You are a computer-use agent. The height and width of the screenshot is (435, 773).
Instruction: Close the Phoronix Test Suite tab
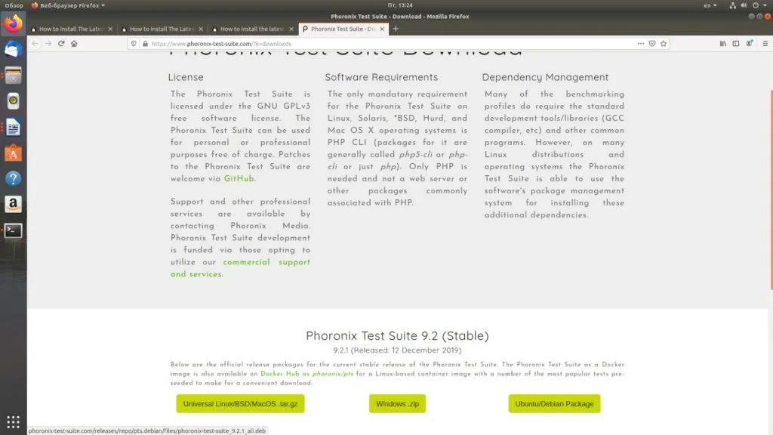tap(382, 29)
